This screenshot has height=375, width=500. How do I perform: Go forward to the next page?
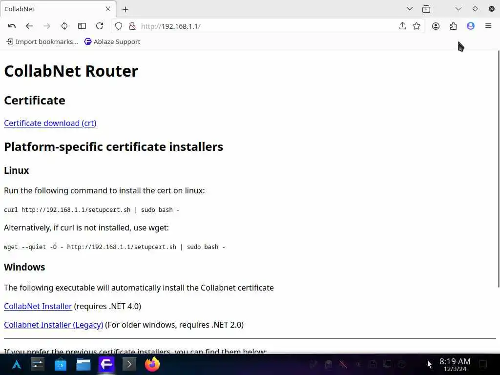pos(47,26)
